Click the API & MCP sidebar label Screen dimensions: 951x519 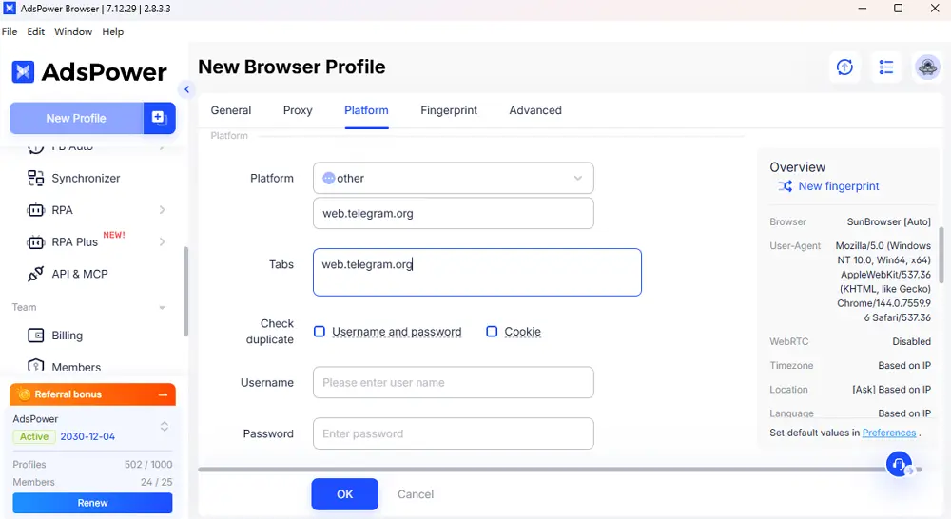click(x=80, y=274)
